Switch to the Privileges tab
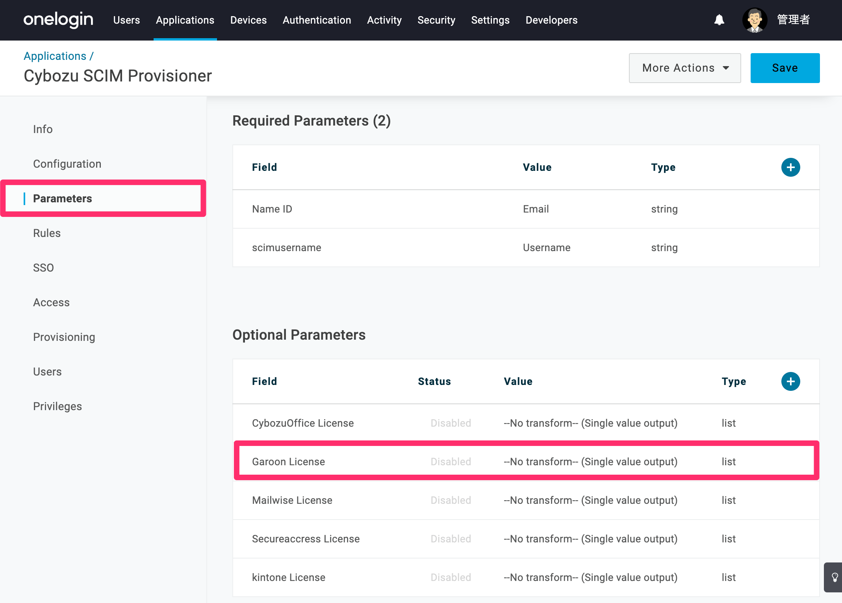 (57, 406)
